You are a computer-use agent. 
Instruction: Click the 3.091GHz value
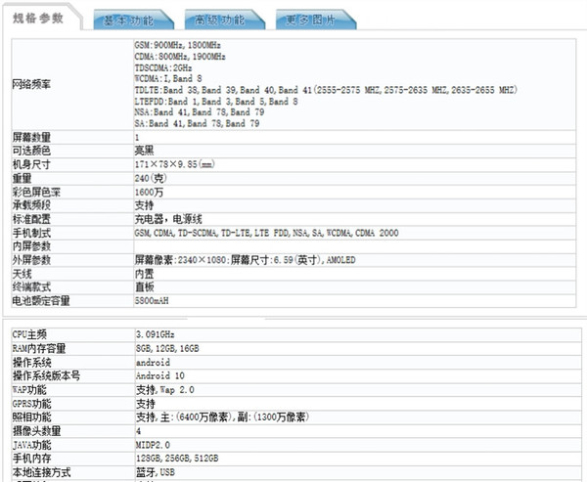point(156,334)
